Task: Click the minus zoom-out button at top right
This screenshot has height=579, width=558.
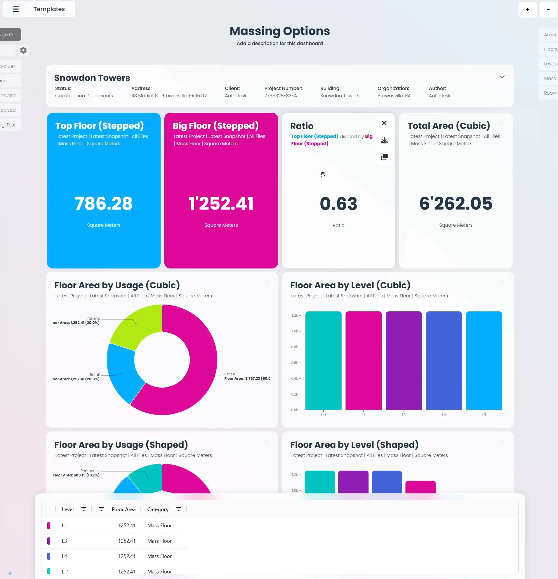Action: point(548,9)
